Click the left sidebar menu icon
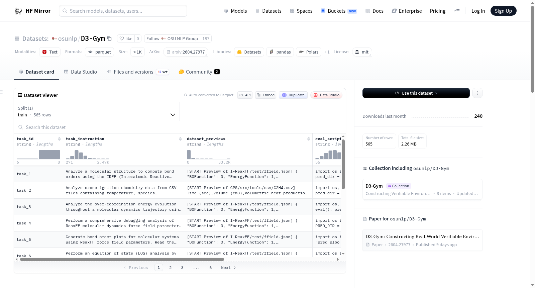The height and width of the screenshot is (288, 535). pyautogui.click(x=2, y=92)
